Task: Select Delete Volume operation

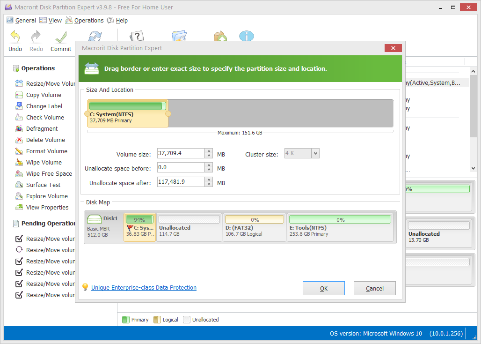Action: click(40, 140)
